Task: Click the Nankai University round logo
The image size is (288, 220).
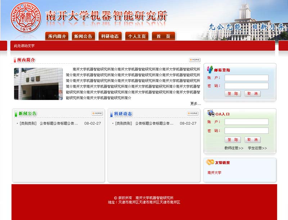Action: pyautogui.click(x=26, y=18)
